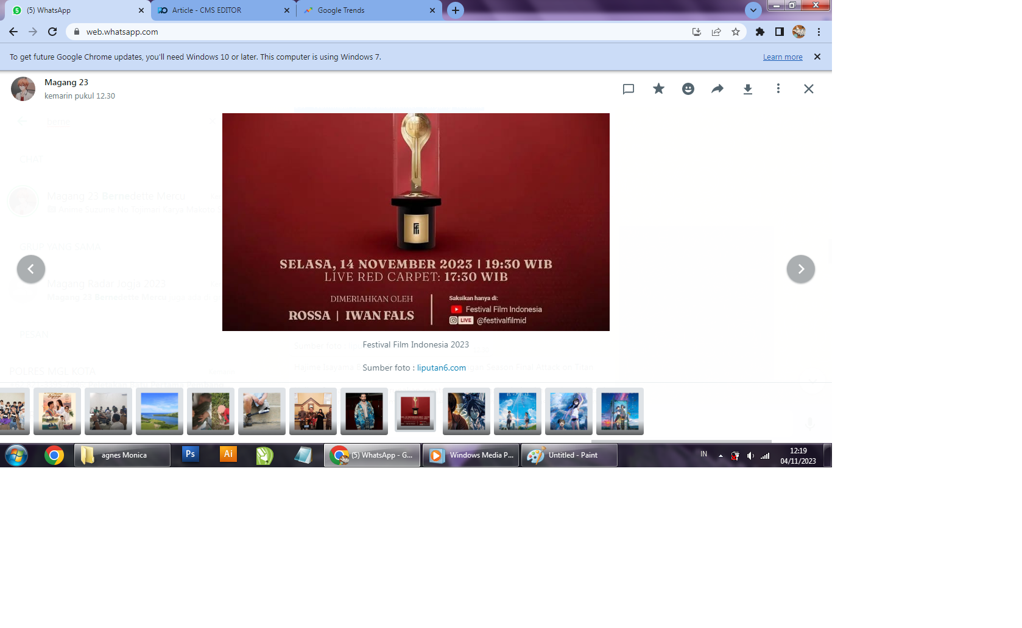Go forward in browser history
The height and width of the screenshot is (628, 1022).
[33, 32]
